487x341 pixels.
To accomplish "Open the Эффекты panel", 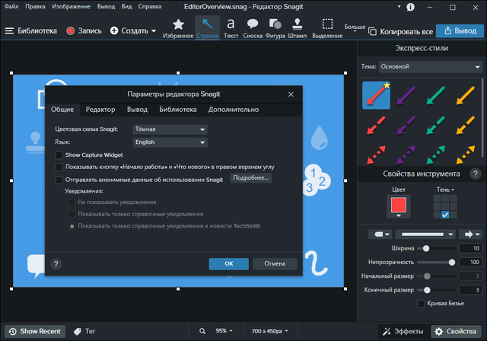I will coord(403,331).
